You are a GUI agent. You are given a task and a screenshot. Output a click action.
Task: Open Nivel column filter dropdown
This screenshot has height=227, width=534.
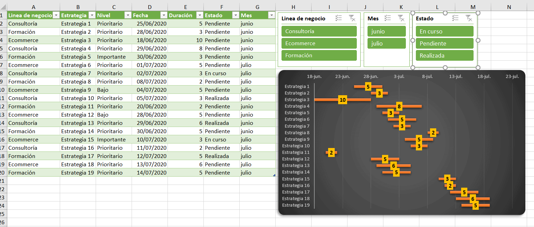(128, 15)
